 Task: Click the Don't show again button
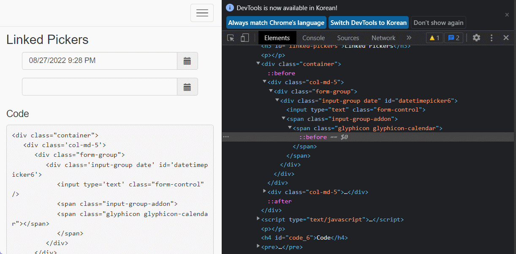point(438,23)
